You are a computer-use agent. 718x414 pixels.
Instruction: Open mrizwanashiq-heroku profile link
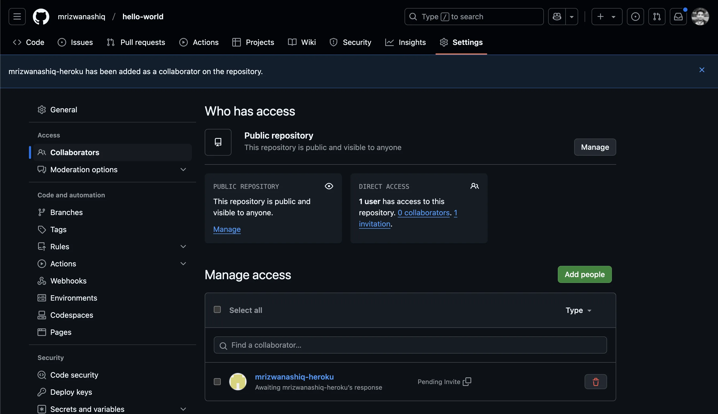pyautogui.click(x=294, y=377)
